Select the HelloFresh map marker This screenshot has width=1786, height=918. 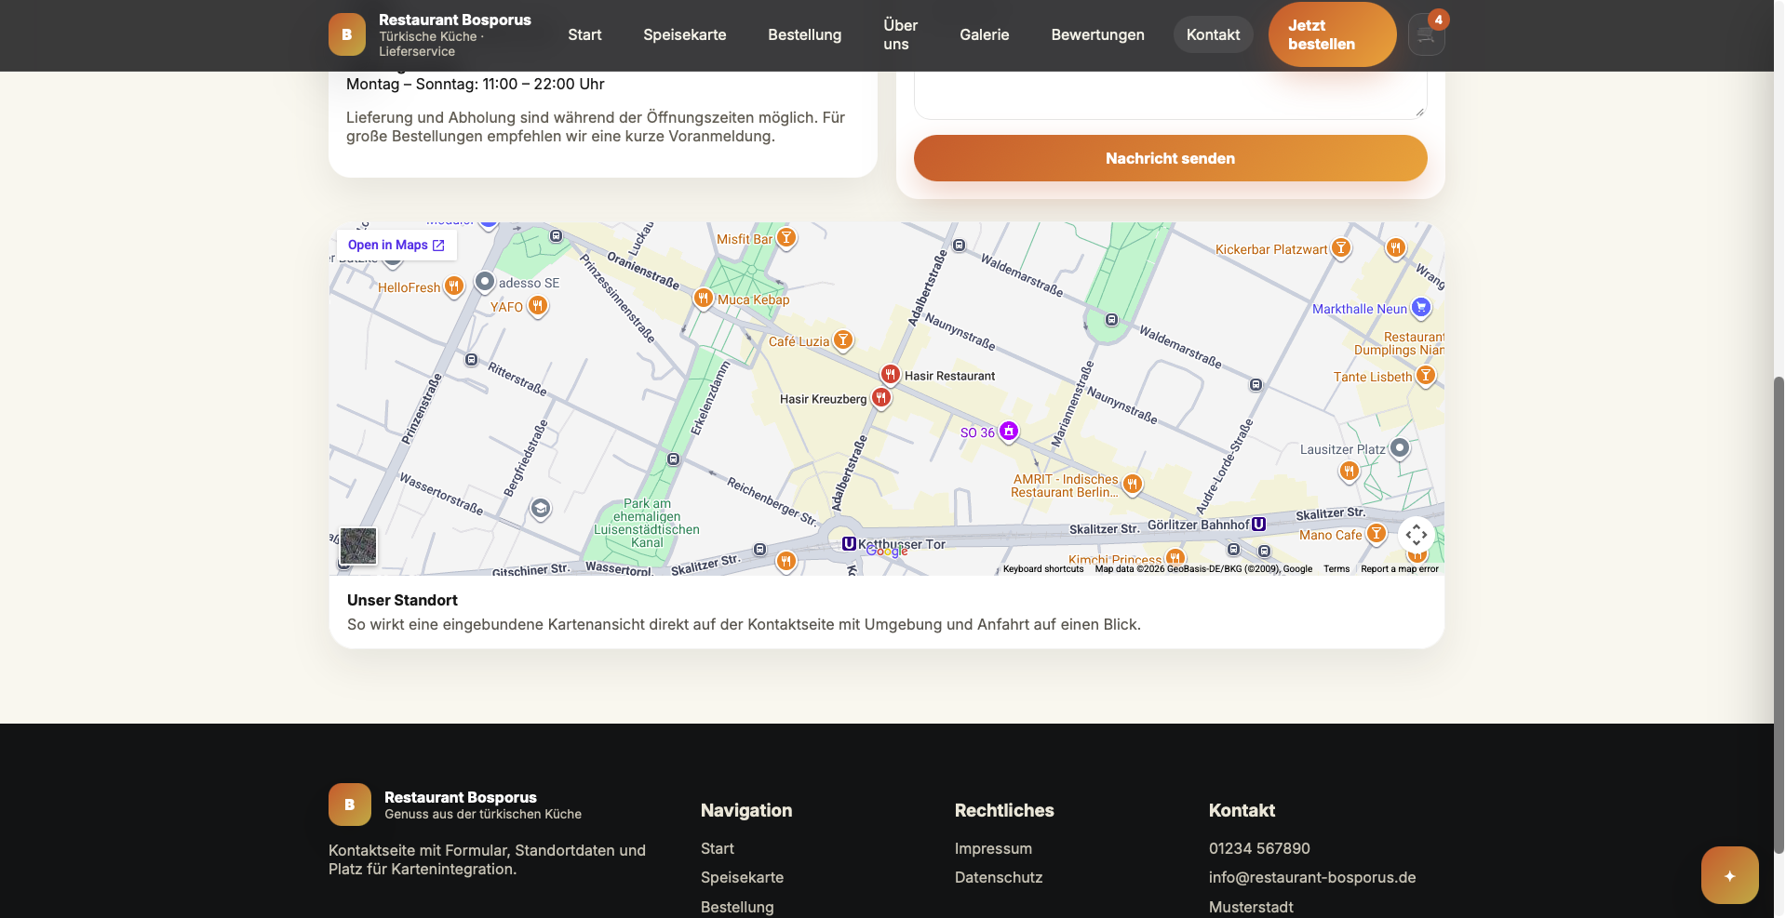click(453, 286)
